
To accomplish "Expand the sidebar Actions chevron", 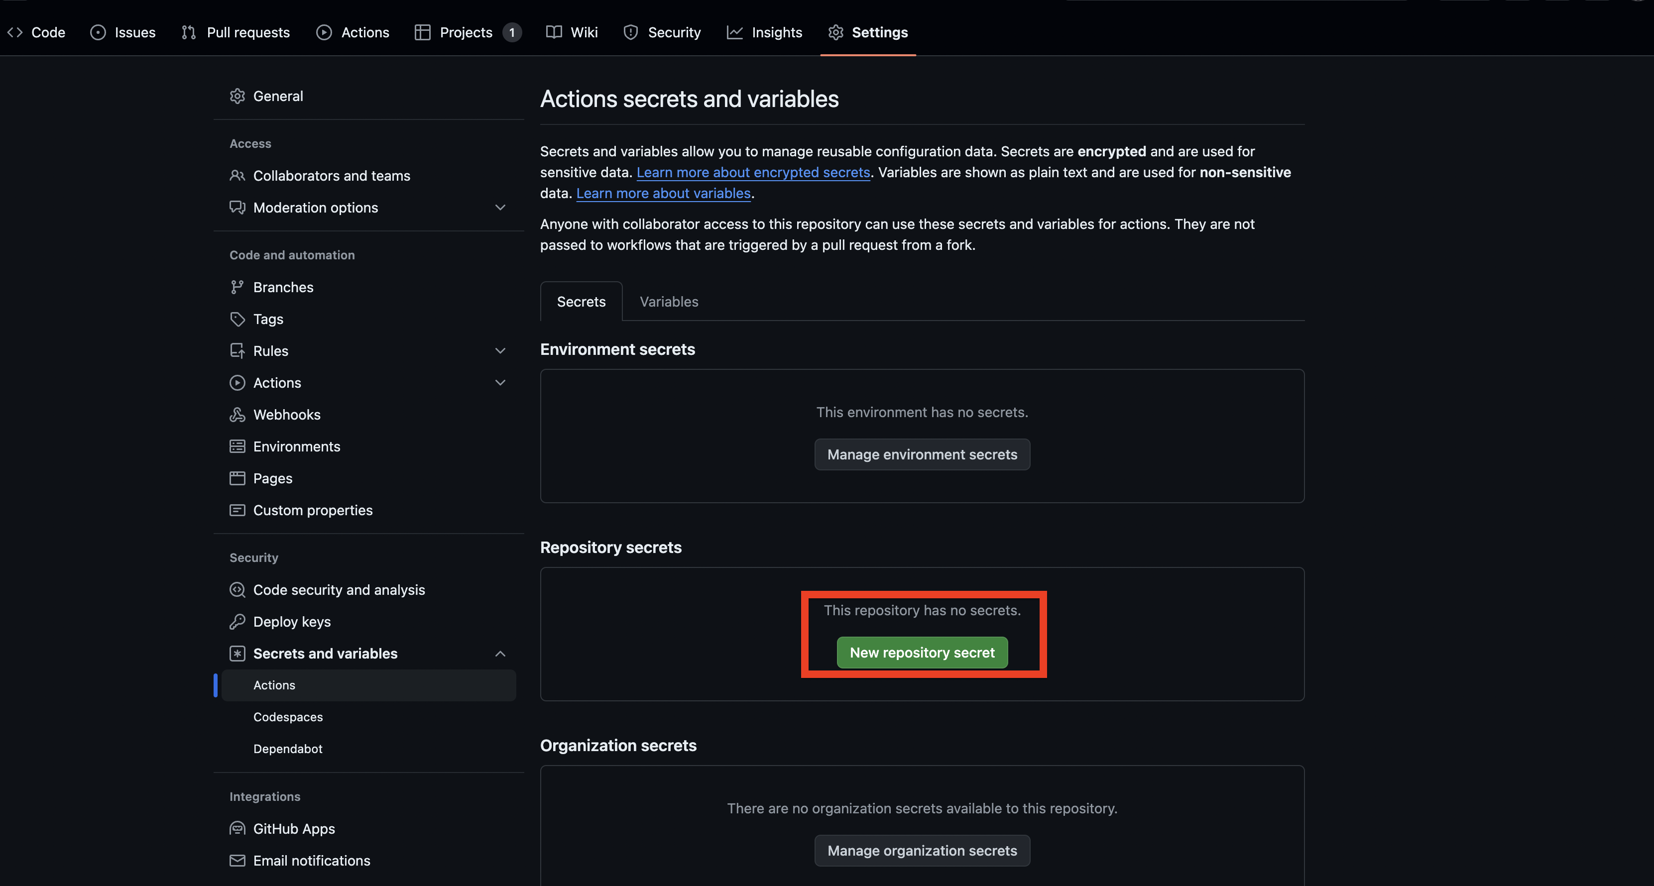I will coord(500,383).
